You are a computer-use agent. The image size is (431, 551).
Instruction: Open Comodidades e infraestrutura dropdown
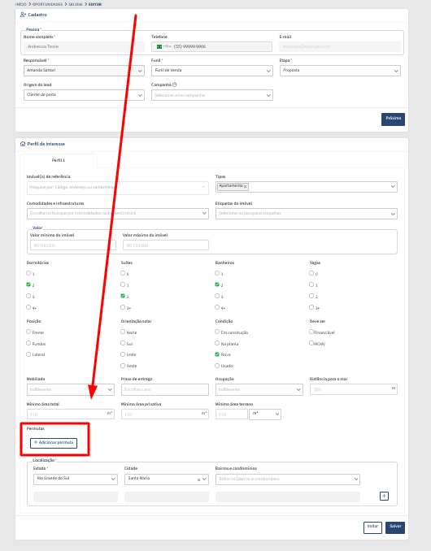click(117, 213)
